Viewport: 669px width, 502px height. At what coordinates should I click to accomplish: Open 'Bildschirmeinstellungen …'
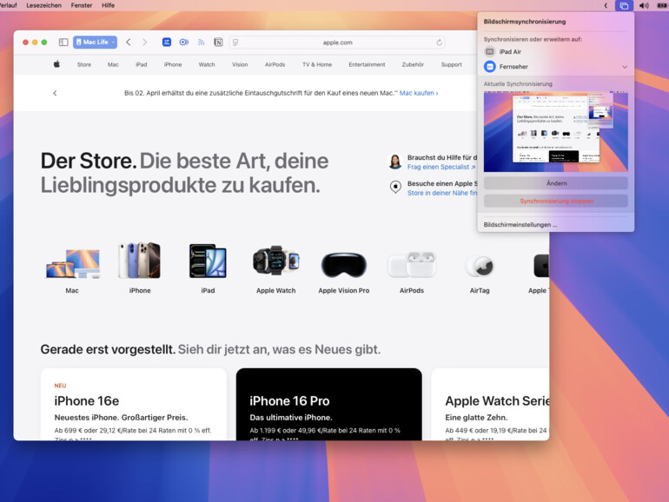(520, 225)
